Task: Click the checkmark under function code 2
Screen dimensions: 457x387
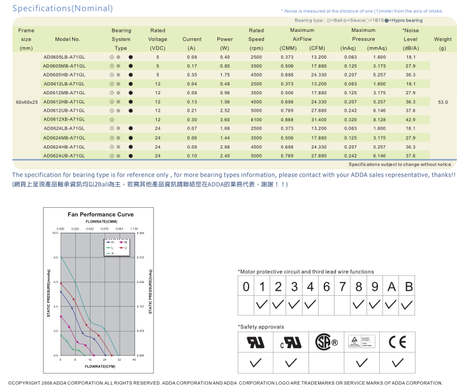Action: pos(278,305)
